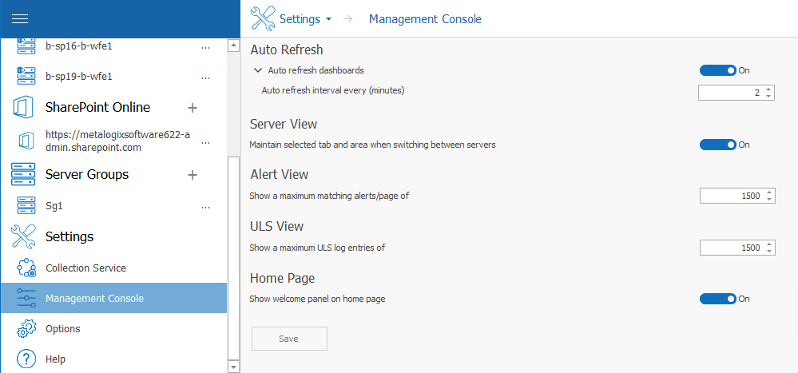Screen dimensions: 798x373
Task: Open more options for b-sp16-b-wfe1
Action: click(205, 47)
